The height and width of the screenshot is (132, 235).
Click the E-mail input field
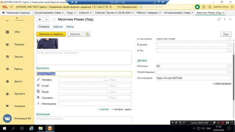pyautogui.click(x=83, y=86)
